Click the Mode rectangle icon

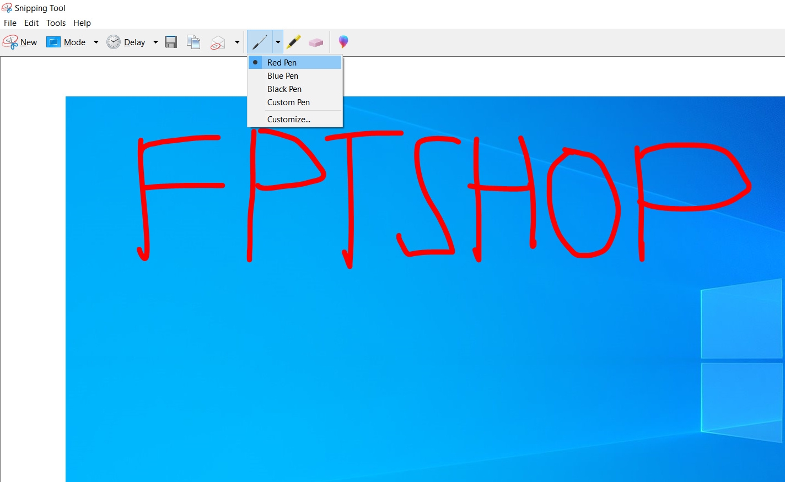tap(53, 41)
